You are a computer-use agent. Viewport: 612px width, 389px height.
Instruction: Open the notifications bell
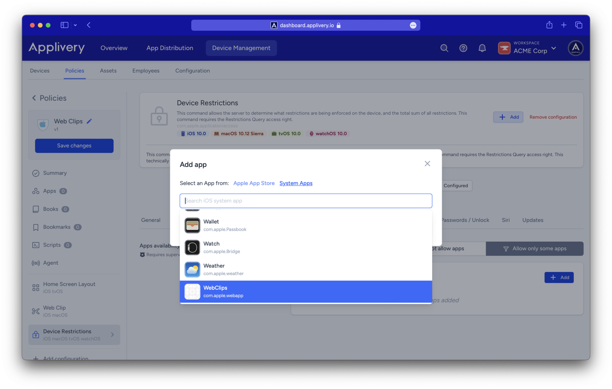click(482, 48)
